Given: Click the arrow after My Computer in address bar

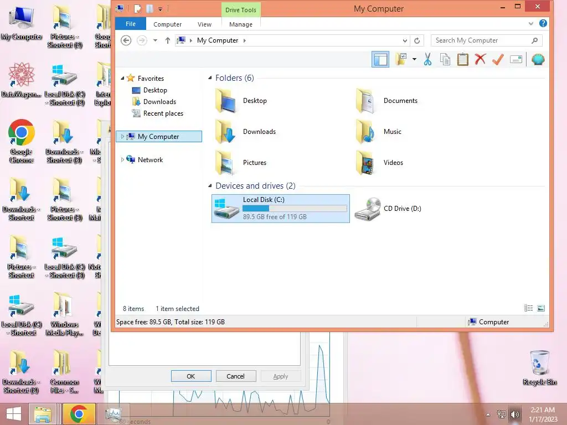Looking at the screenshot, I should point(245,40).
